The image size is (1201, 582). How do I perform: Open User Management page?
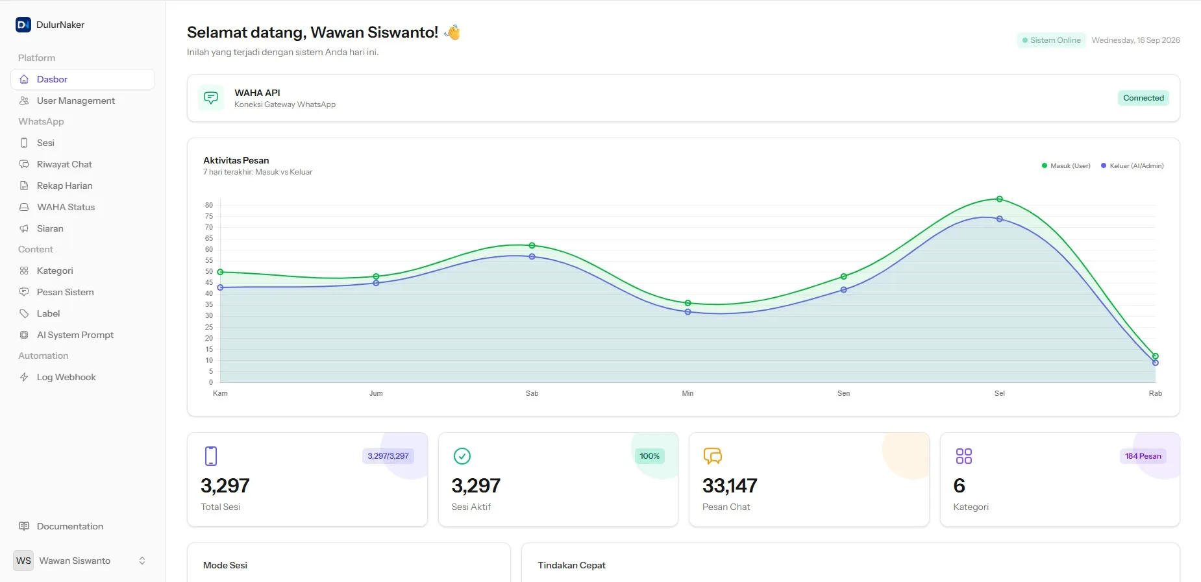pos(83,101)
